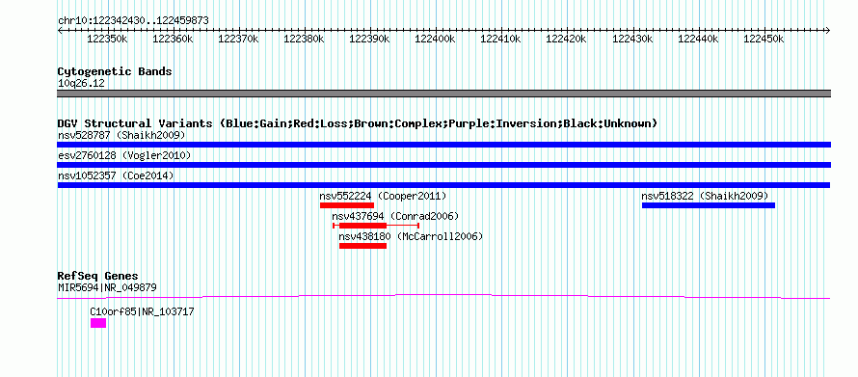This screenshot has height=377, width=858.
Task: Click the nsv518322 (Shaikh2009) label
Action: tap(705, 196)
